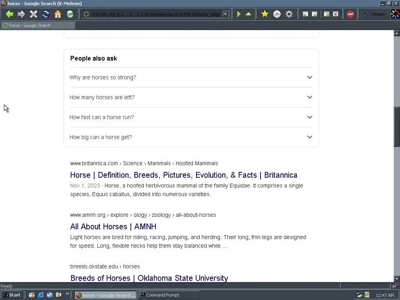Open 'All About Horses | AMNH' link
Viewport: 400px width, 300px height.
(113, 227)
